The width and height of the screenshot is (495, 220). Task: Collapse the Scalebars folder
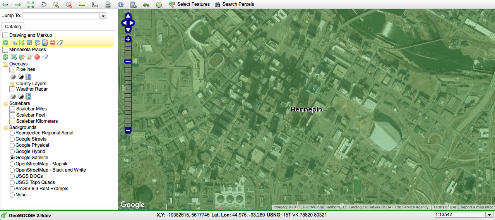click(5, 104)
